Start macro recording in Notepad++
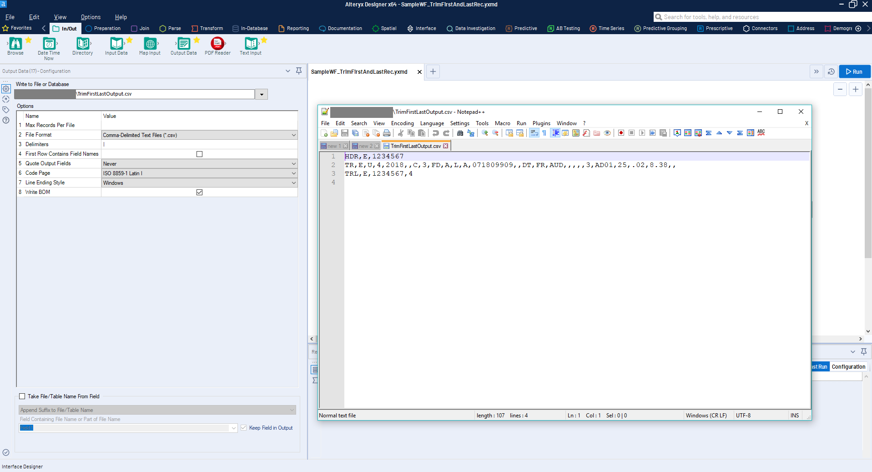This screenshot has width=872, height=472. click(620, 133)
